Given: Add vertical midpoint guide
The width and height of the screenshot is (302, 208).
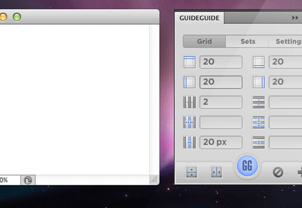Looking at the screenshot, I should [x=216, y=172].
